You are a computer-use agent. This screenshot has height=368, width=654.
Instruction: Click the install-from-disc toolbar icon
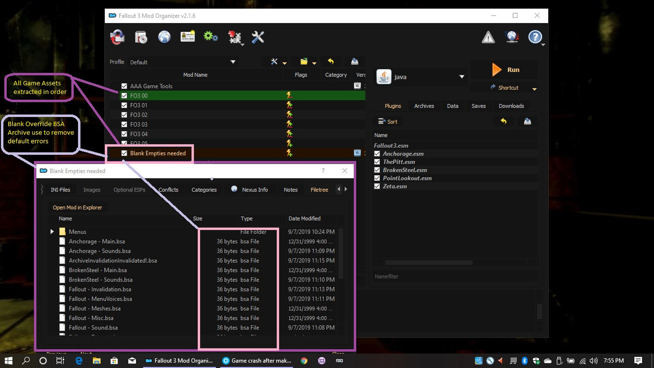pyautogui.click(x=141, y=37)
